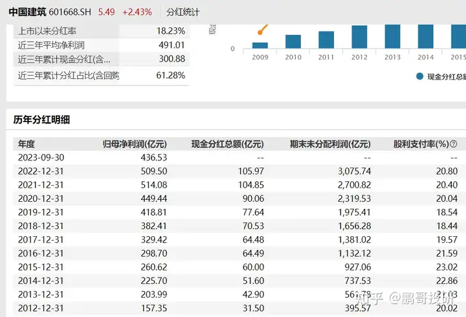Click net profit 436.53 cell
The image size is (466, 317).
[154, 157]
